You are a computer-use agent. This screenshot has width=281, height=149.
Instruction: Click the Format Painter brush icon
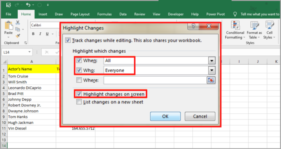pos(18,36)
